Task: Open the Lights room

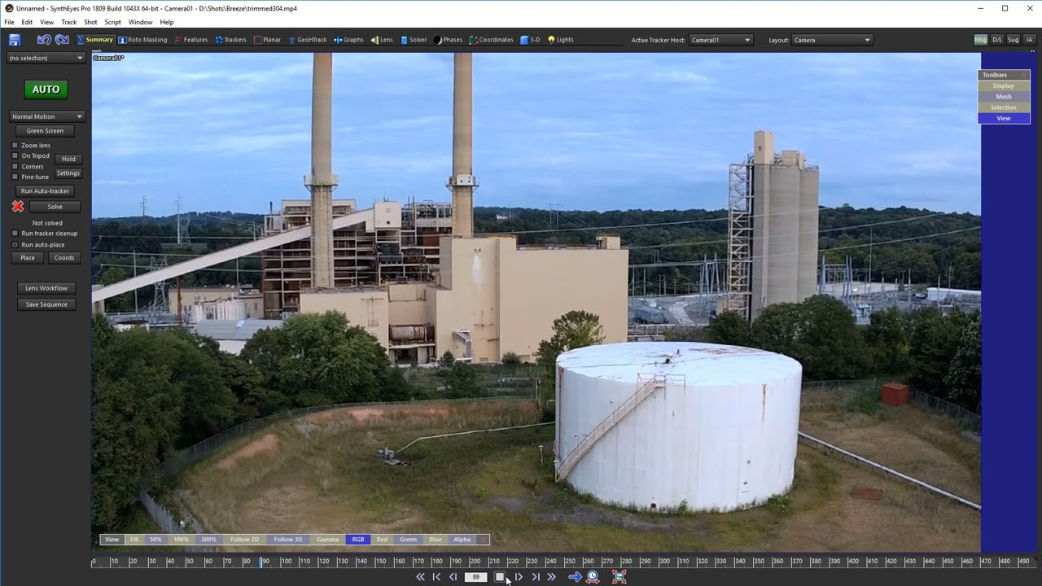Action: pos(560,39)
